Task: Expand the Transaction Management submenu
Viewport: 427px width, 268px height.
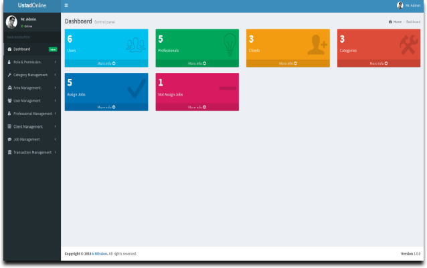Action: click(x=32, y=152)
